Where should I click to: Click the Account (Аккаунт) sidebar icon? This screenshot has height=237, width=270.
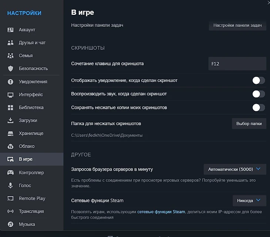tap(11, 30)
